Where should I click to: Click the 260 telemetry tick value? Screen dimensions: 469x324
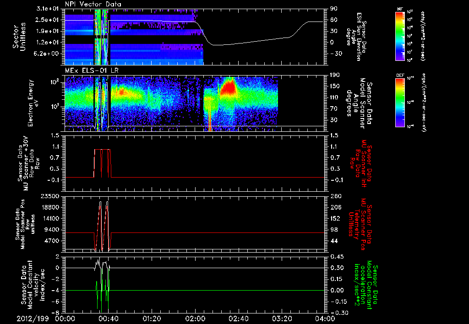336,196
